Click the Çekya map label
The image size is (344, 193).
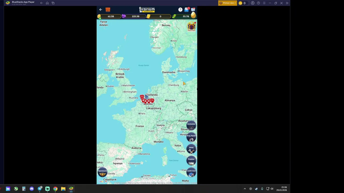tap(188, 110)
